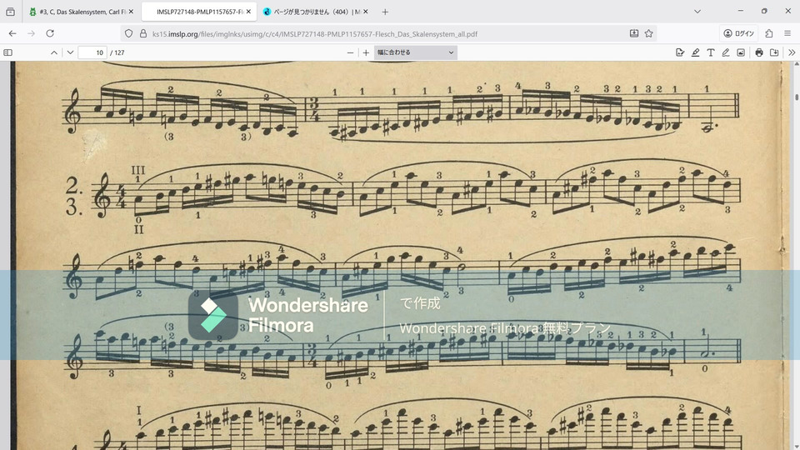Go forward in browser history
Screen dimensions: 800x450
point(31,33)
